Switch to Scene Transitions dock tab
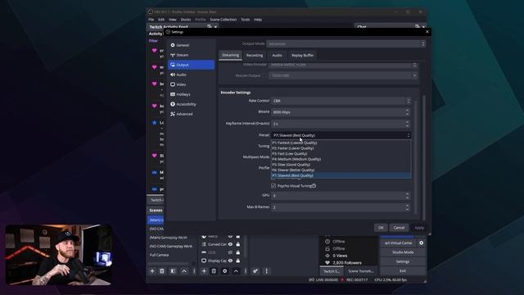Screen dimensions: 524x295 coord(360,271)
